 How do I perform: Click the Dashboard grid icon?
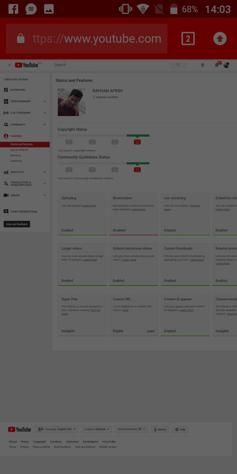pyautogui.click(x=6, y=90)
